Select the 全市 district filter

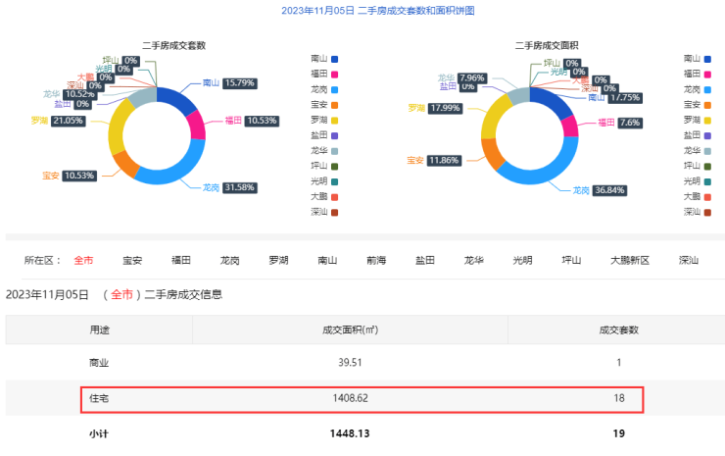pos(83,261)
